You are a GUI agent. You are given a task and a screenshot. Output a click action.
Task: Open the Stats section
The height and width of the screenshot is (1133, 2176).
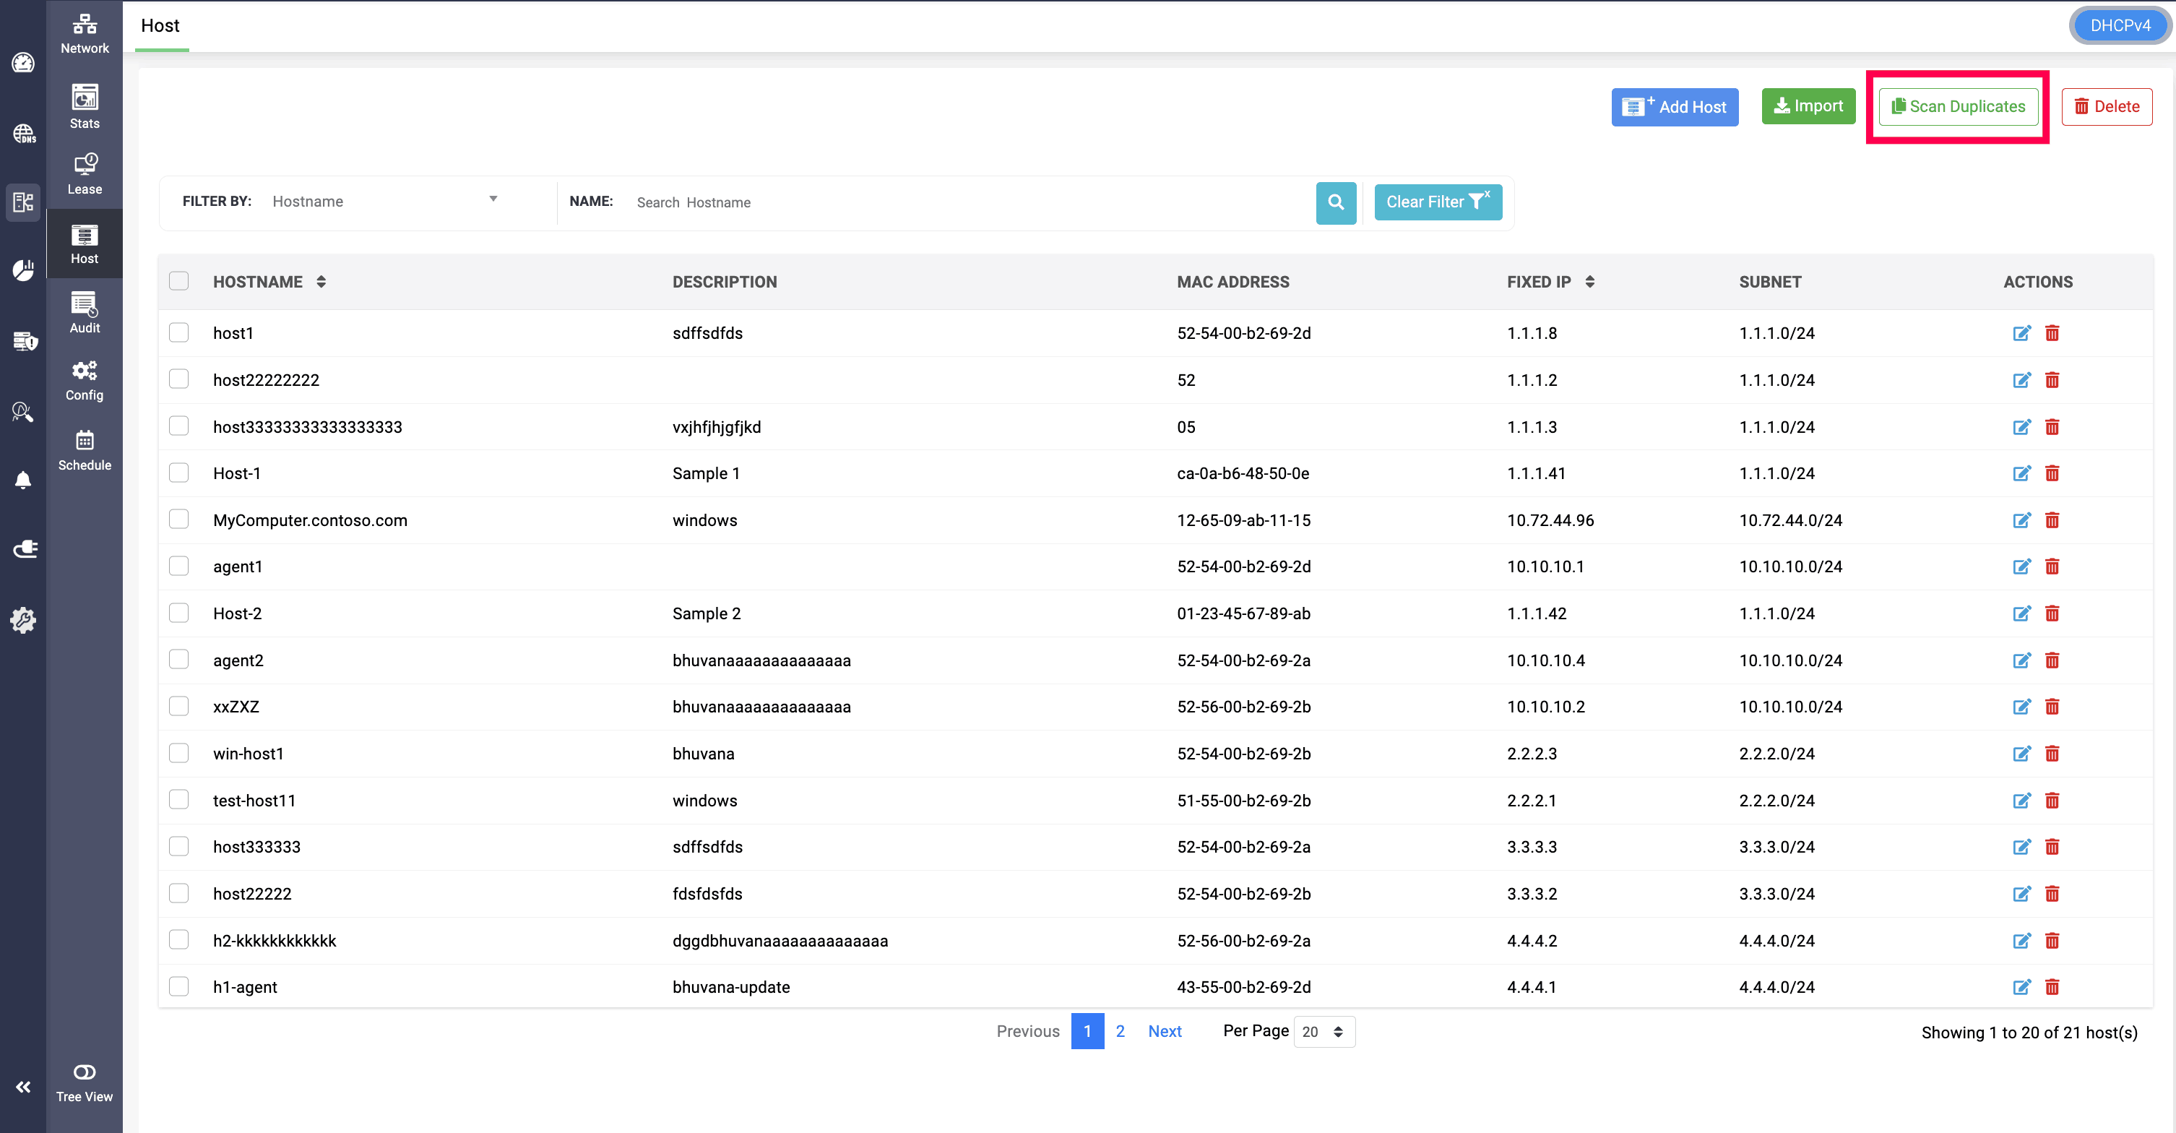click(x=85, y=107)
